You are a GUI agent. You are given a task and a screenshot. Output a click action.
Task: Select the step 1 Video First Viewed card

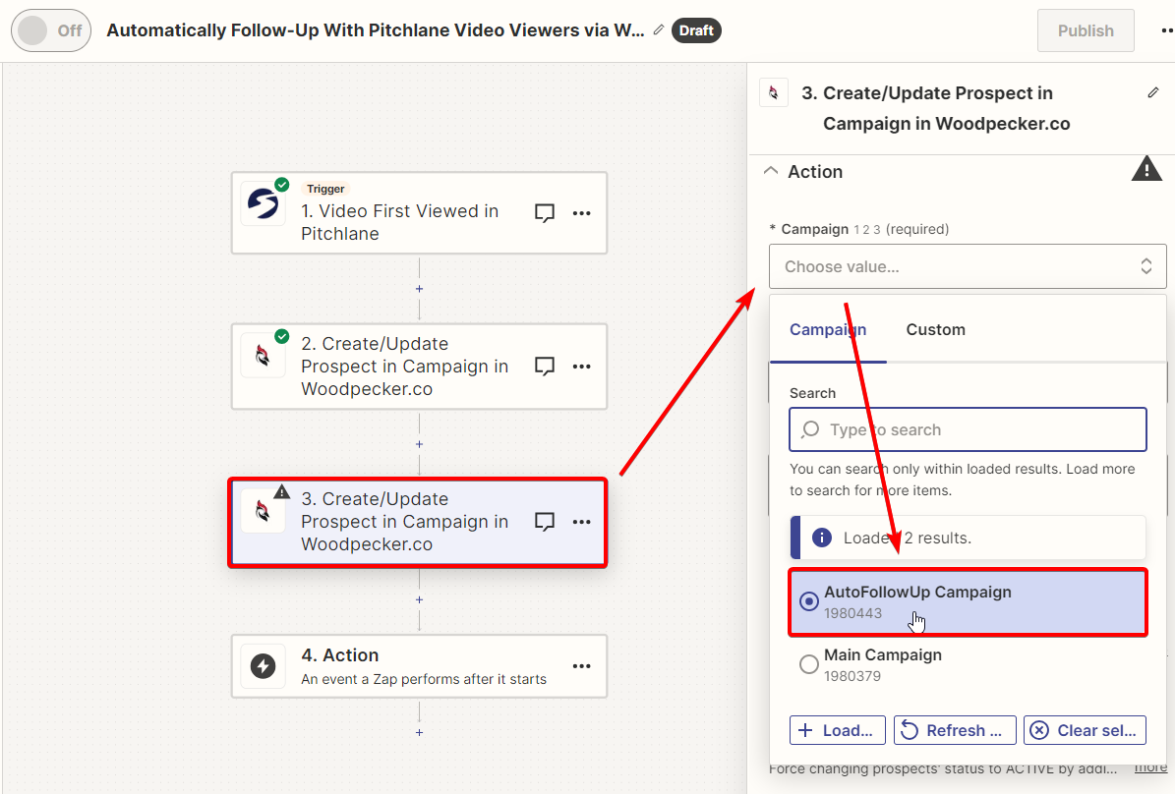coord(419,213)
